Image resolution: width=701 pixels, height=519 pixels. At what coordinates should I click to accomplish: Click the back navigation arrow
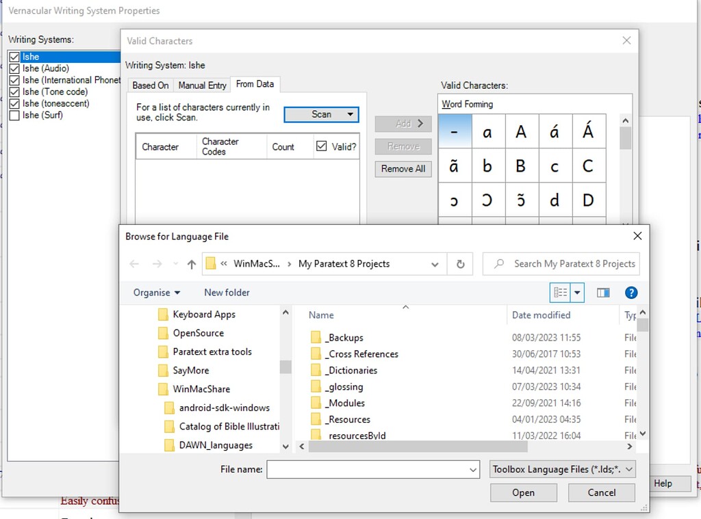pyautogui.click(x=134, y=263)
